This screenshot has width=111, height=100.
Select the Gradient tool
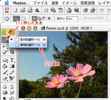click(12, 66)
